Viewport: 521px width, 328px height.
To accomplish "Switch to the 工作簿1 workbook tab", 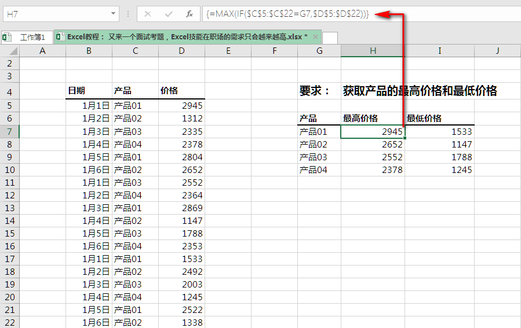I will pyautogui.click(x=27, y=37).
